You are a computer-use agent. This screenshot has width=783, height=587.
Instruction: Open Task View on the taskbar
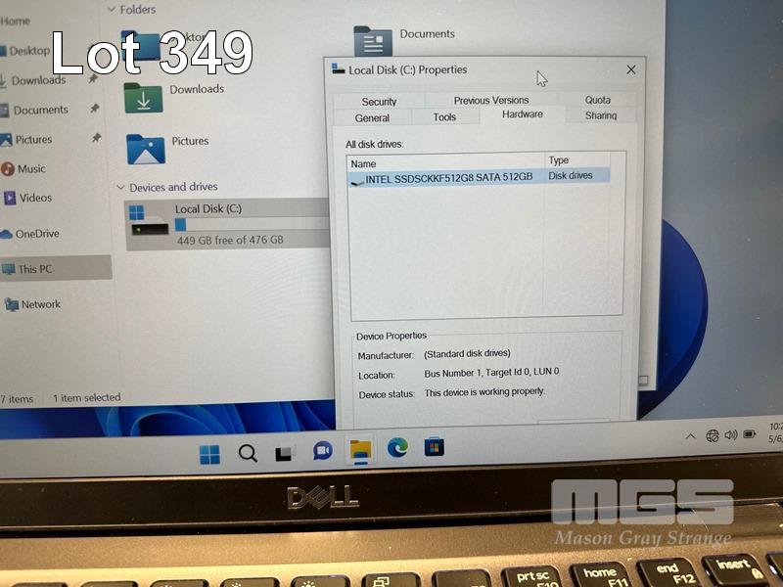[285, 453]
